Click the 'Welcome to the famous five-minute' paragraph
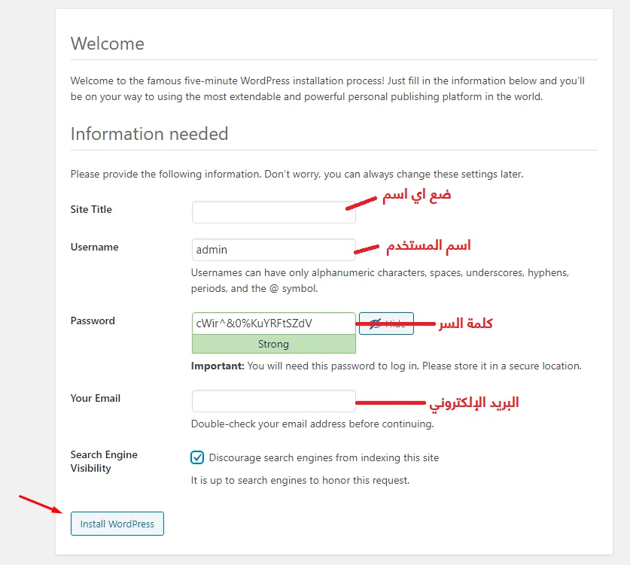The image size is (630, 565). (327, 89)
